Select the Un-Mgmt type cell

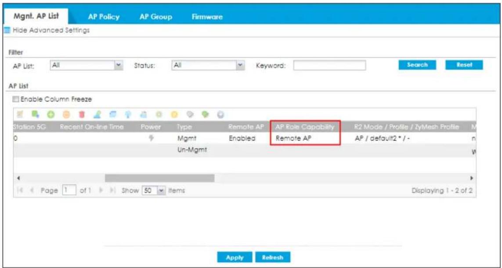coord(192,150)
